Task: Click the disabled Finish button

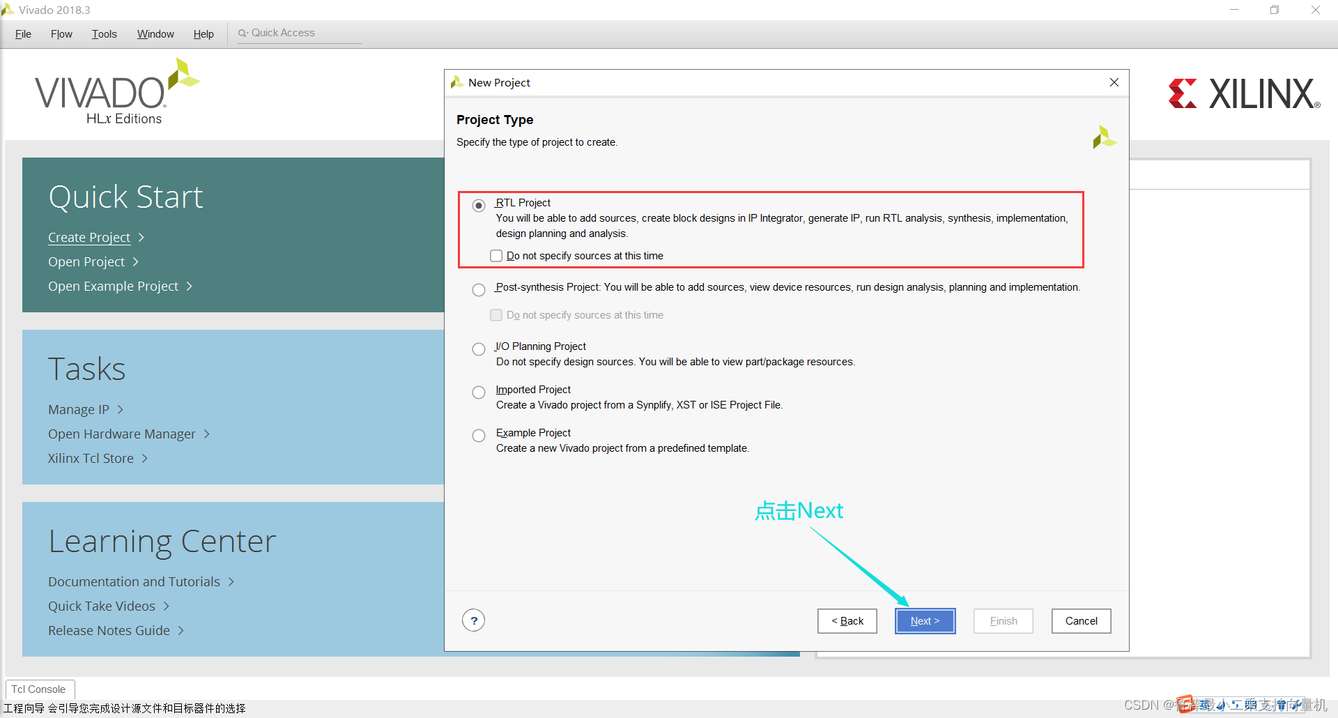Action: pyautogui.click(x=1003, y=621)
